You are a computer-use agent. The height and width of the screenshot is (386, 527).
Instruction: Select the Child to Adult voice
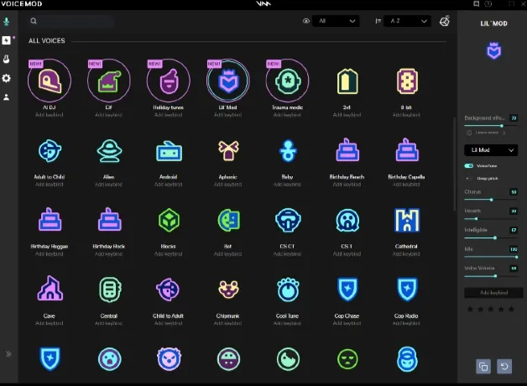click(x=169, y=289)
